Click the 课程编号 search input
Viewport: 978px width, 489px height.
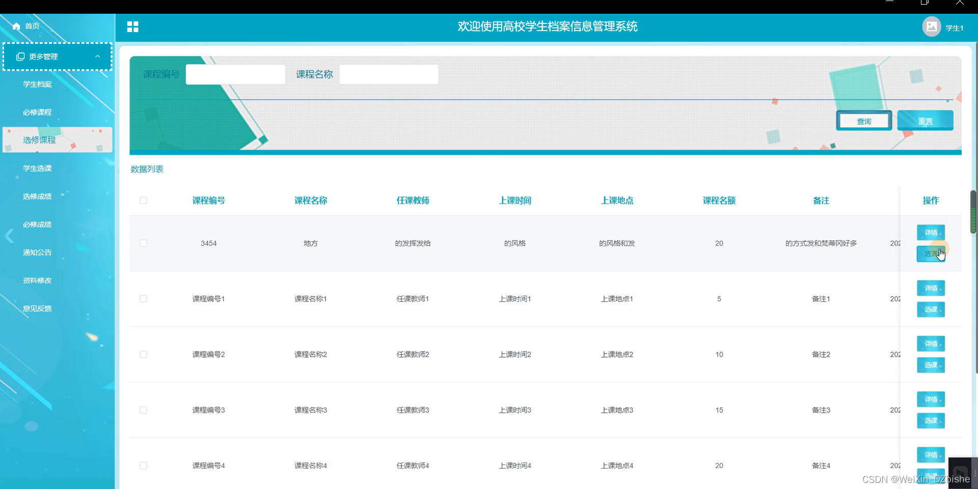pyautogui.click(x=235, y=74)
